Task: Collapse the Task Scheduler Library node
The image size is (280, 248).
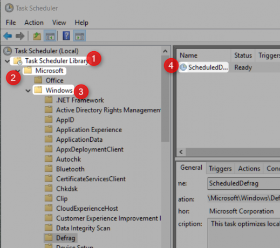Action: point(7,61)
